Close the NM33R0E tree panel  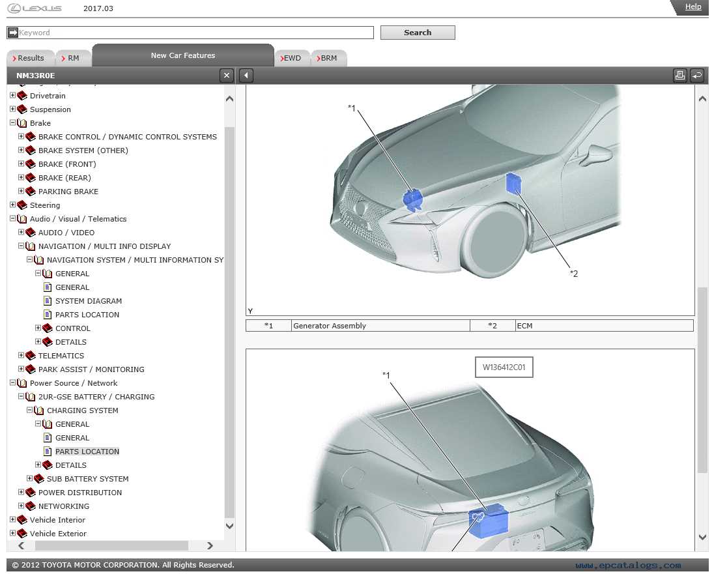pos(226,76)
